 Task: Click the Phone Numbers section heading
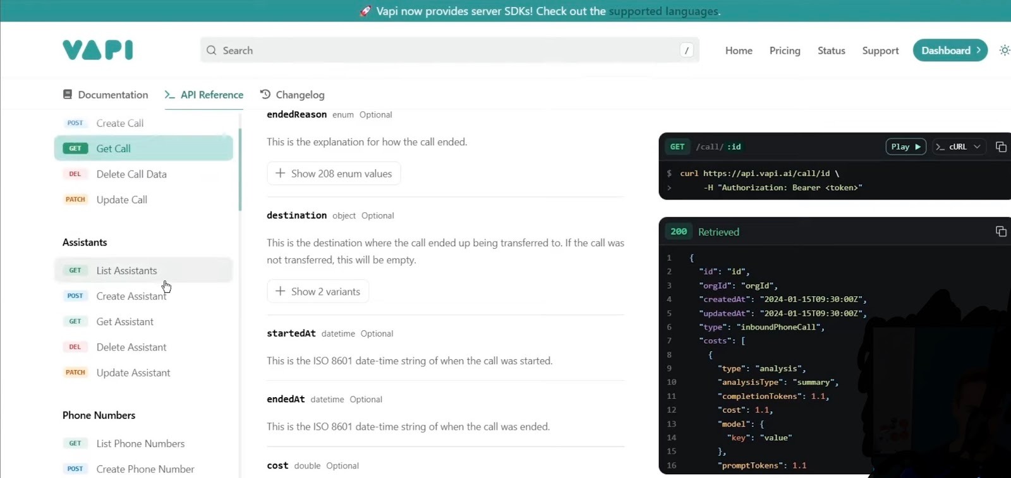[x=99, y=415]
